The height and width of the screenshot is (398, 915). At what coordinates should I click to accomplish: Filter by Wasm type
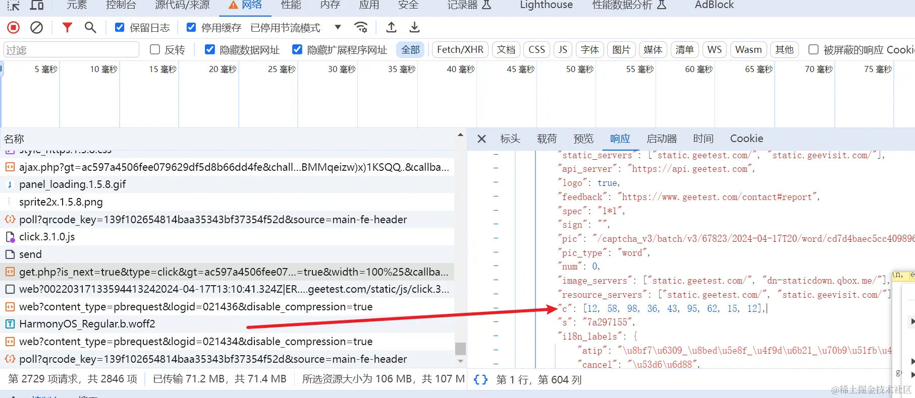pos(748,49)
